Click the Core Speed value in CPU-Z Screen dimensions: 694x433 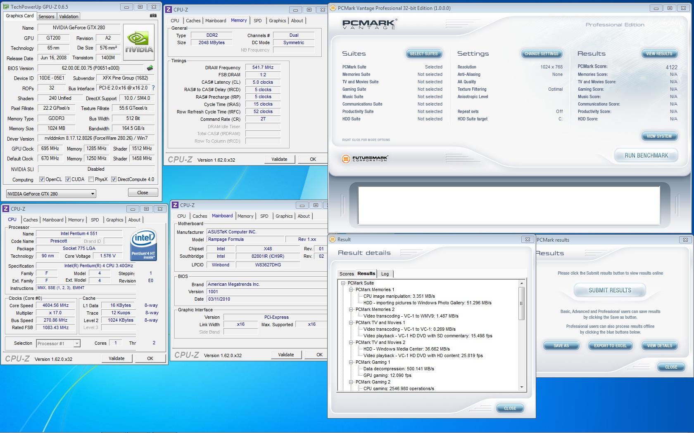(x=56, y=306)
